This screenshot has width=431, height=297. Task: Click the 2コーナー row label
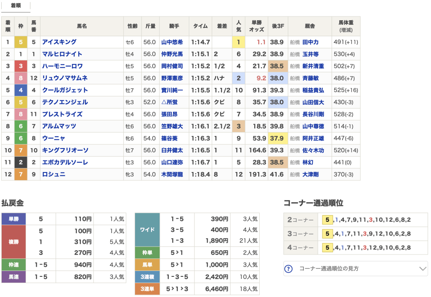tap(301, 220)
